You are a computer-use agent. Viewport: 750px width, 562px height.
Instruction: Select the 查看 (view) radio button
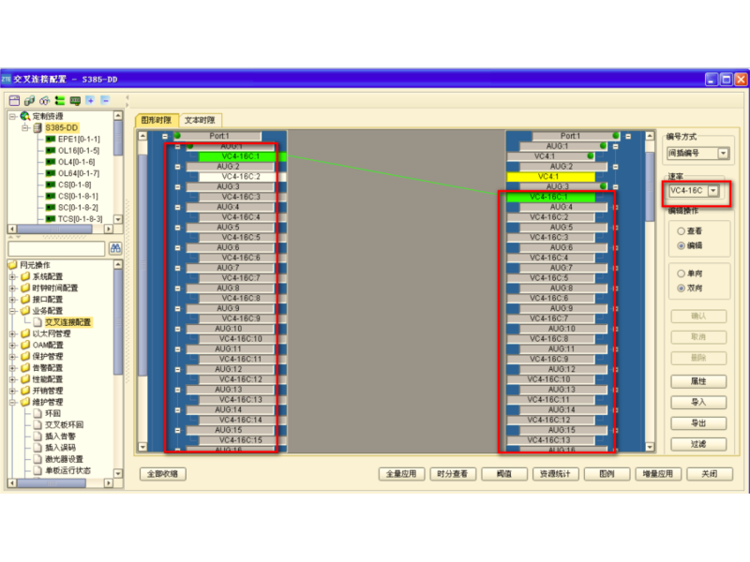[681, 230]
